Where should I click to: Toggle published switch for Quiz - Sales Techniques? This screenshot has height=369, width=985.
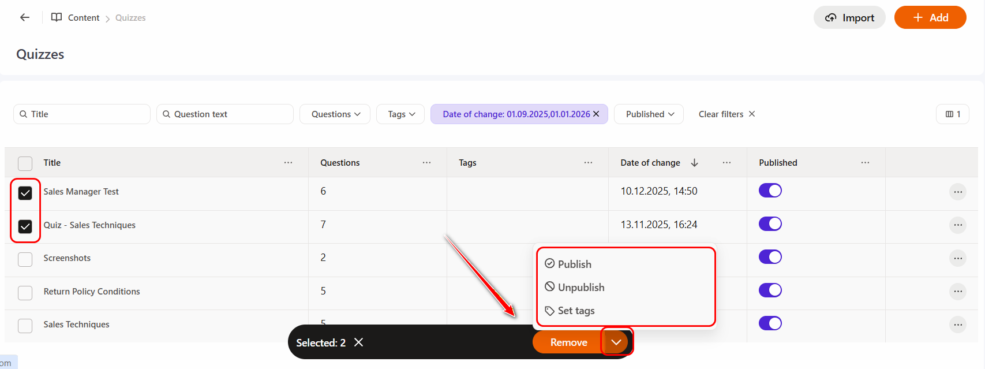click(770, 224)
